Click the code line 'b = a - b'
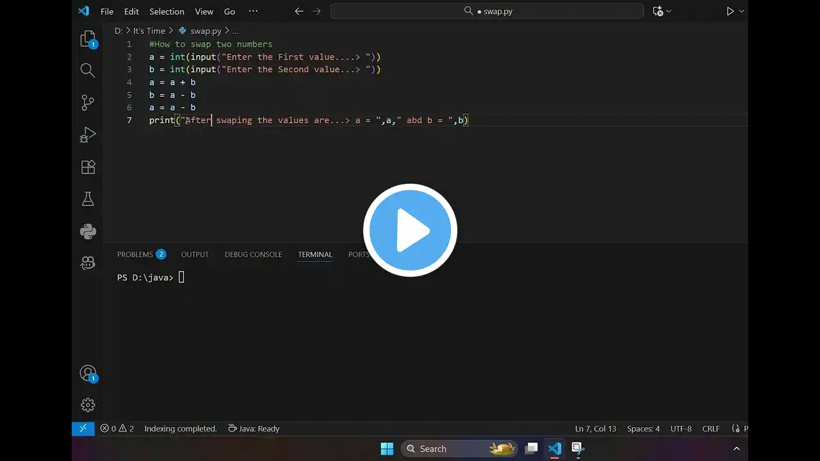This screenshot has width=820, height=461. point(172,95)
